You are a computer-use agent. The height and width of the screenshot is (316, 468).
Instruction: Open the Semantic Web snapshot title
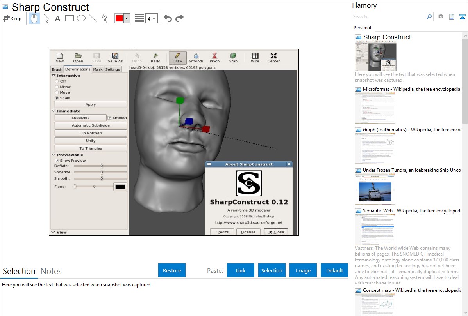click(x=411, y=210)
